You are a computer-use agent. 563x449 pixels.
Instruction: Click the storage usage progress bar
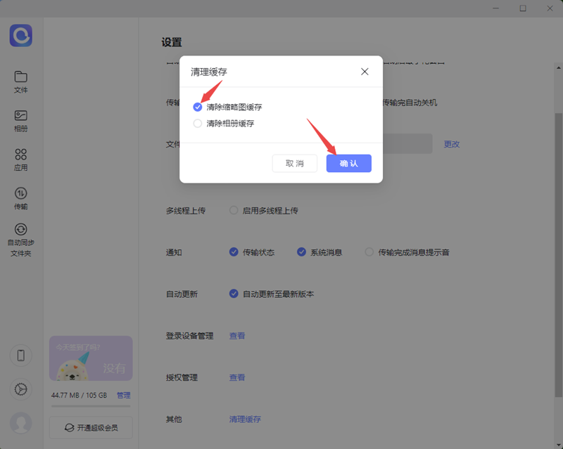[x=90, y=405]
